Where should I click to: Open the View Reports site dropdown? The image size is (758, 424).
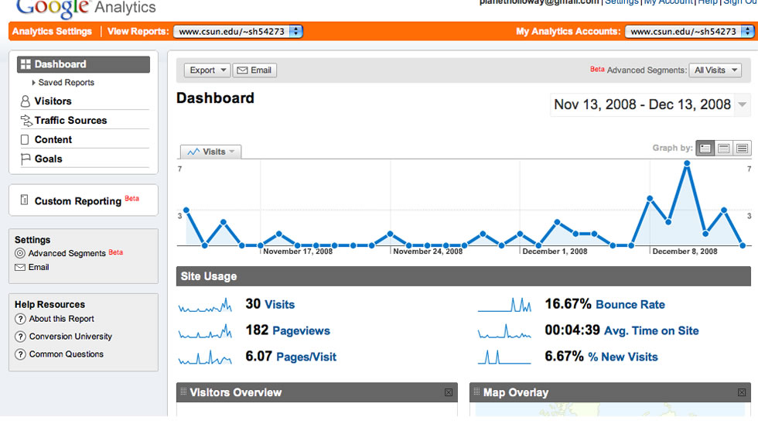pyautogui.click(x=238, y=32)
